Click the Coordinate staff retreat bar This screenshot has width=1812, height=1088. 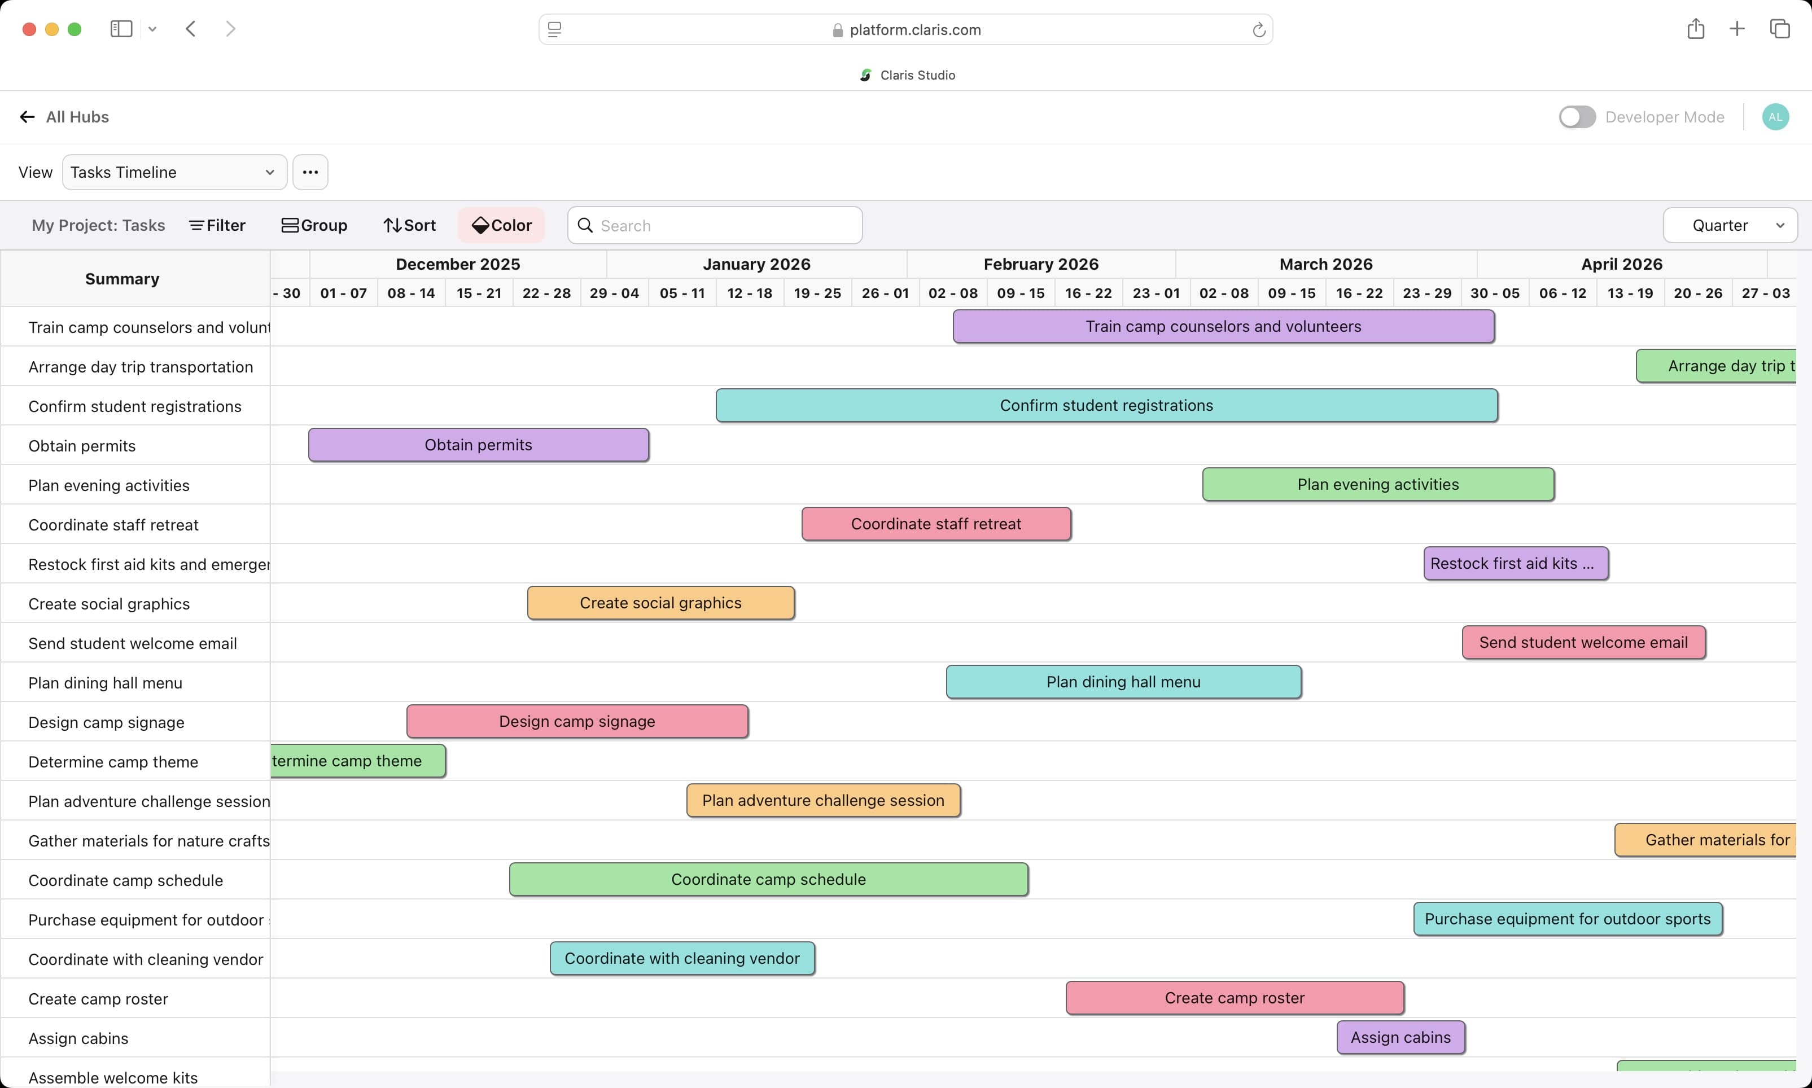pyautogui.click(x=936, y=524)
